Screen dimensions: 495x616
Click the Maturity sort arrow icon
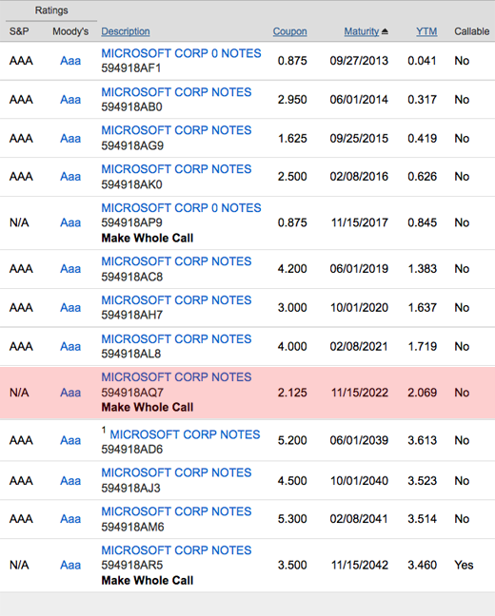(385, 31)
